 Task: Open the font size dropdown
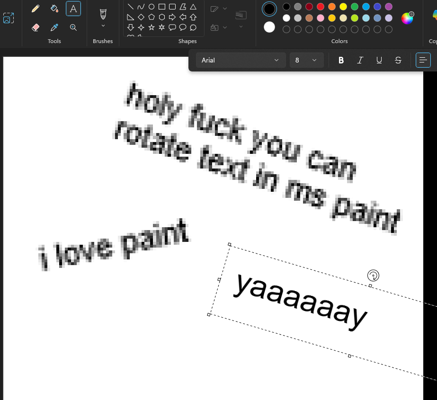(x=306, y=60)
